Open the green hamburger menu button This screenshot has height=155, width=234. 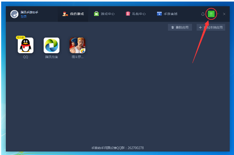211,14
